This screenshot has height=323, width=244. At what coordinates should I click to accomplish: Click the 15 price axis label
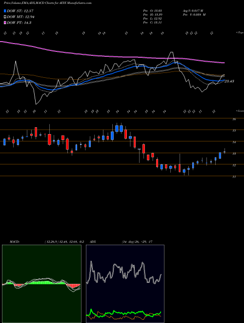(x=234, y=131)
